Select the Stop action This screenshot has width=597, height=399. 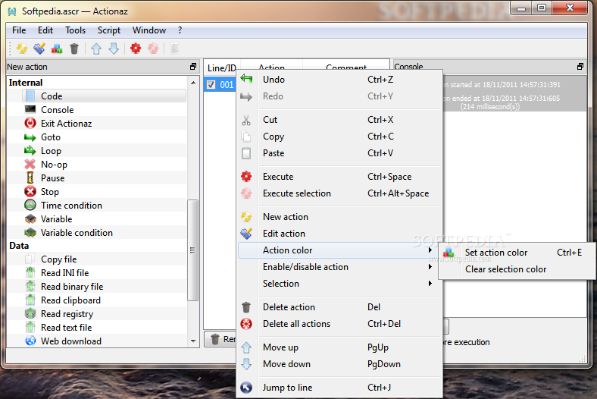click(104, 192)
